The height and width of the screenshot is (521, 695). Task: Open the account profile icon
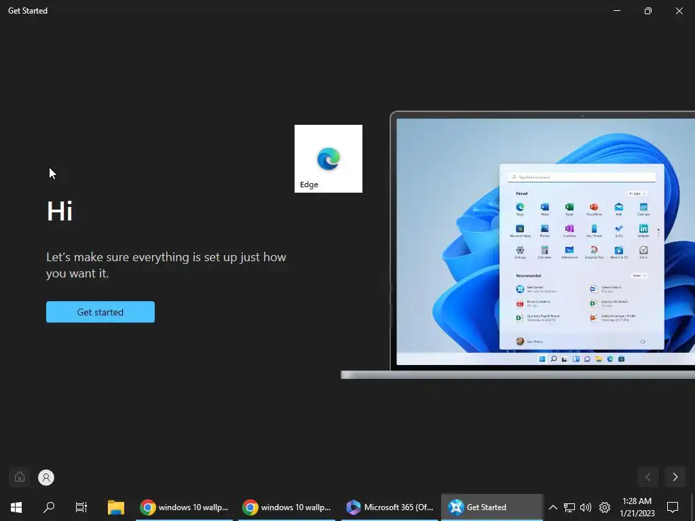[x=46, y=477]
